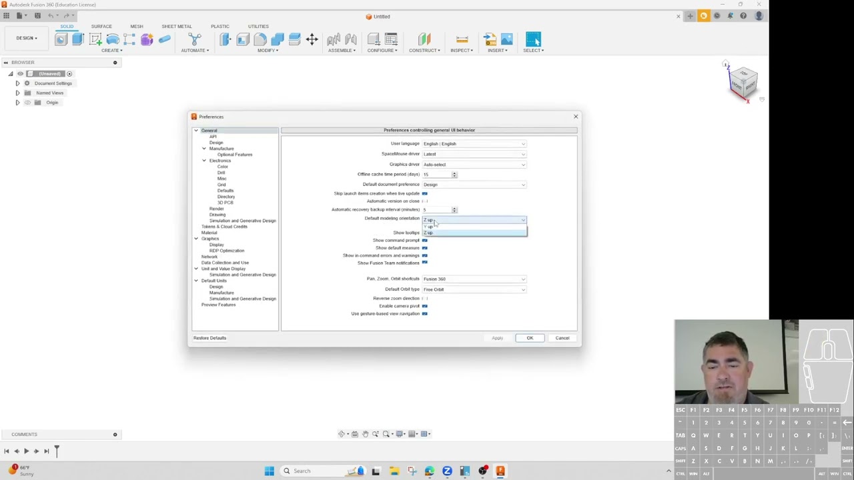Select the Create Form tool
Image resolution: width=854 pixels, height=480 pixels.
click(147, 40)
